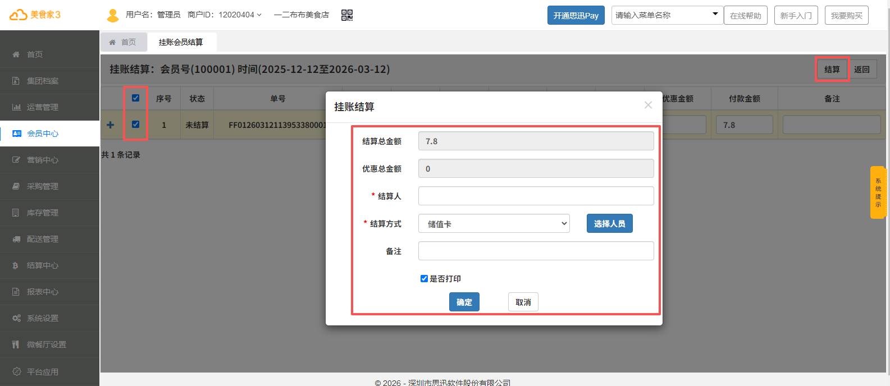The image size is (890, 386).
Task: Toggle the 是否打印 checkbox
Action: coord(425,279)
